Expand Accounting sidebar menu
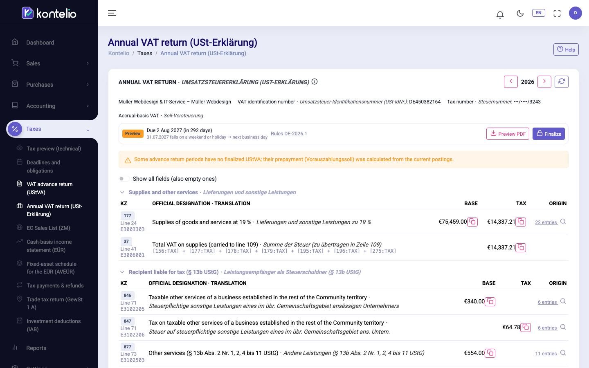The height and width of the screenshot is (368, 589). pos(49,106)
